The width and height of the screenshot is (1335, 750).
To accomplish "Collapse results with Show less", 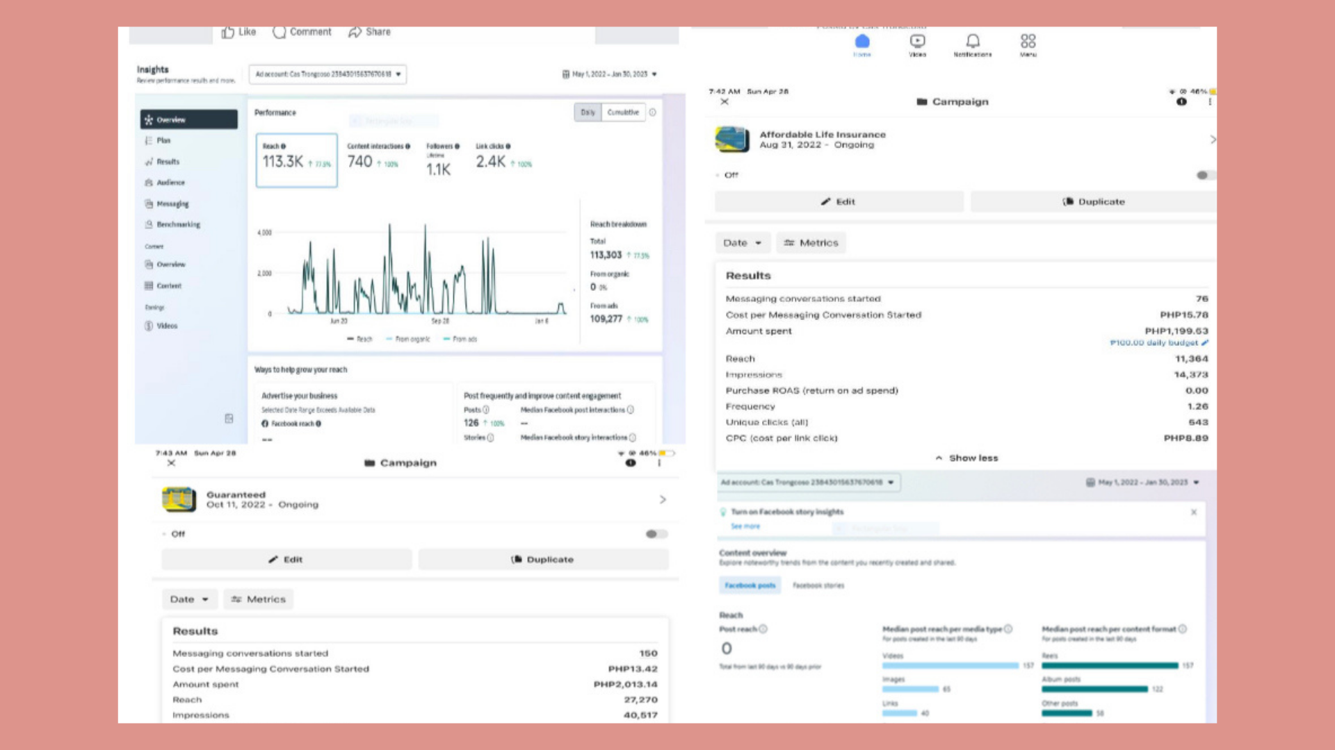I will 967,458.
